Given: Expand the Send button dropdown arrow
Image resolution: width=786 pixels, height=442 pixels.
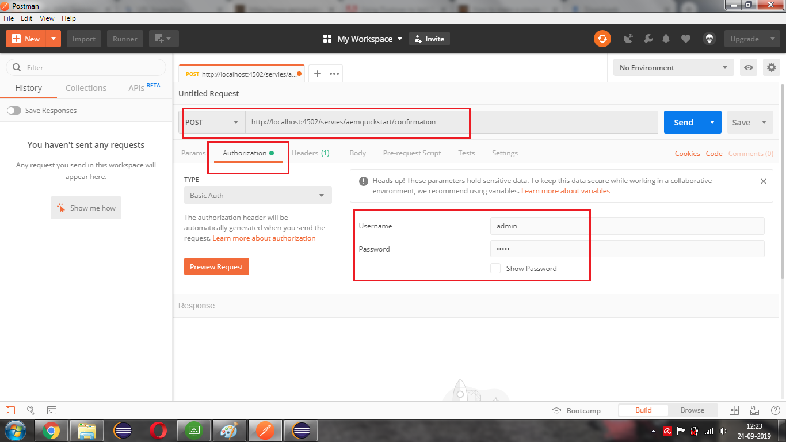Looking at the screenshot, I should pos(712,122).
